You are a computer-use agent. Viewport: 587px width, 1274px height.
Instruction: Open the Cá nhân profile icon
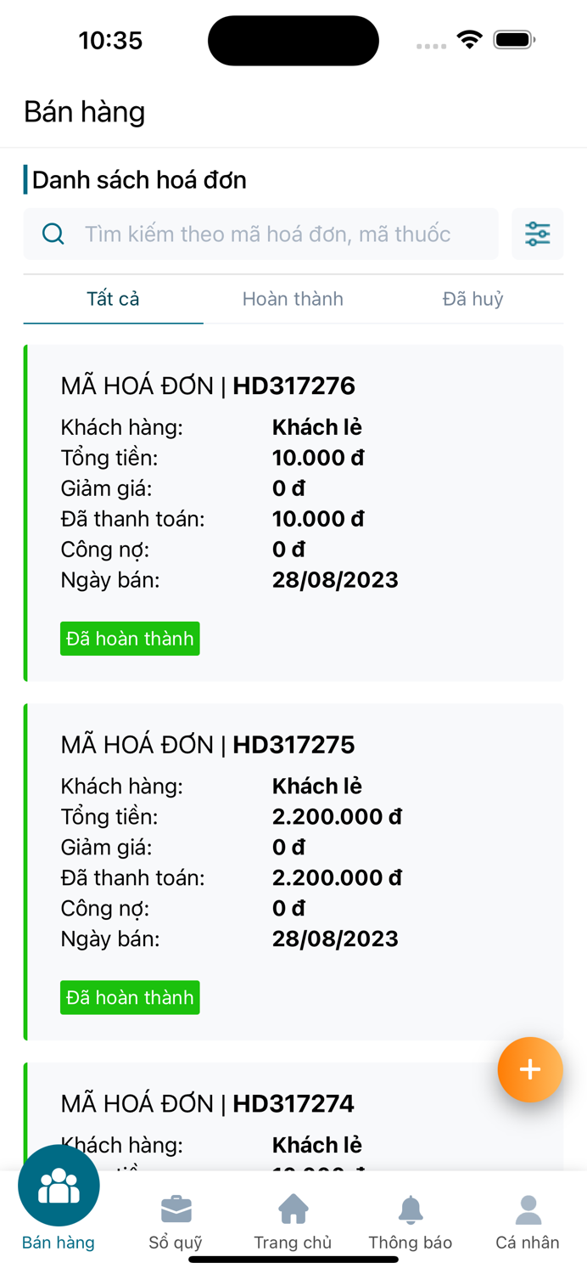pos(527,1209)
